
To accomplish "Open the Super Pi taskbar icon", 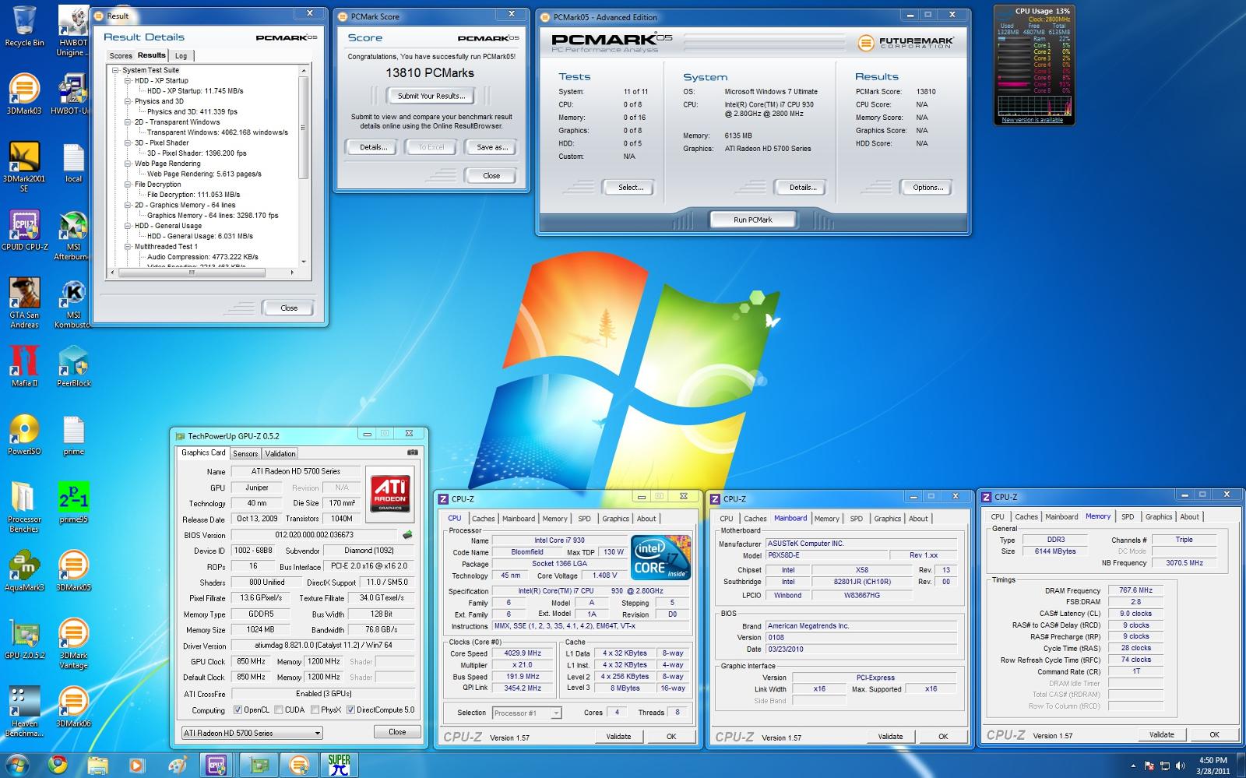I will point(339,765).
